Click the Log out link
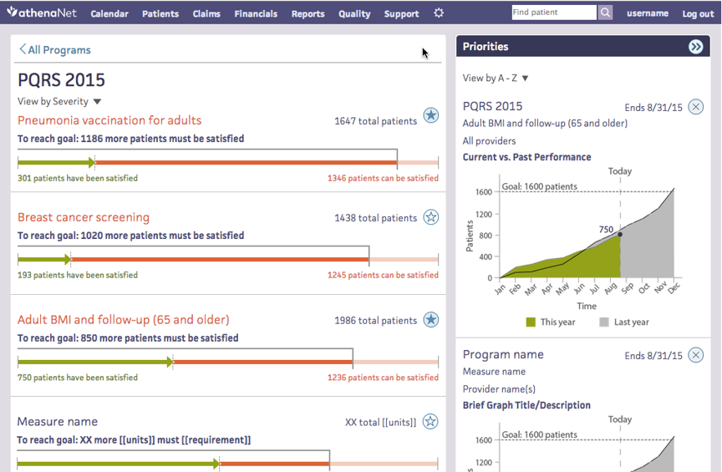The width and height of the screenshot is (722, 472). (698, 14)
